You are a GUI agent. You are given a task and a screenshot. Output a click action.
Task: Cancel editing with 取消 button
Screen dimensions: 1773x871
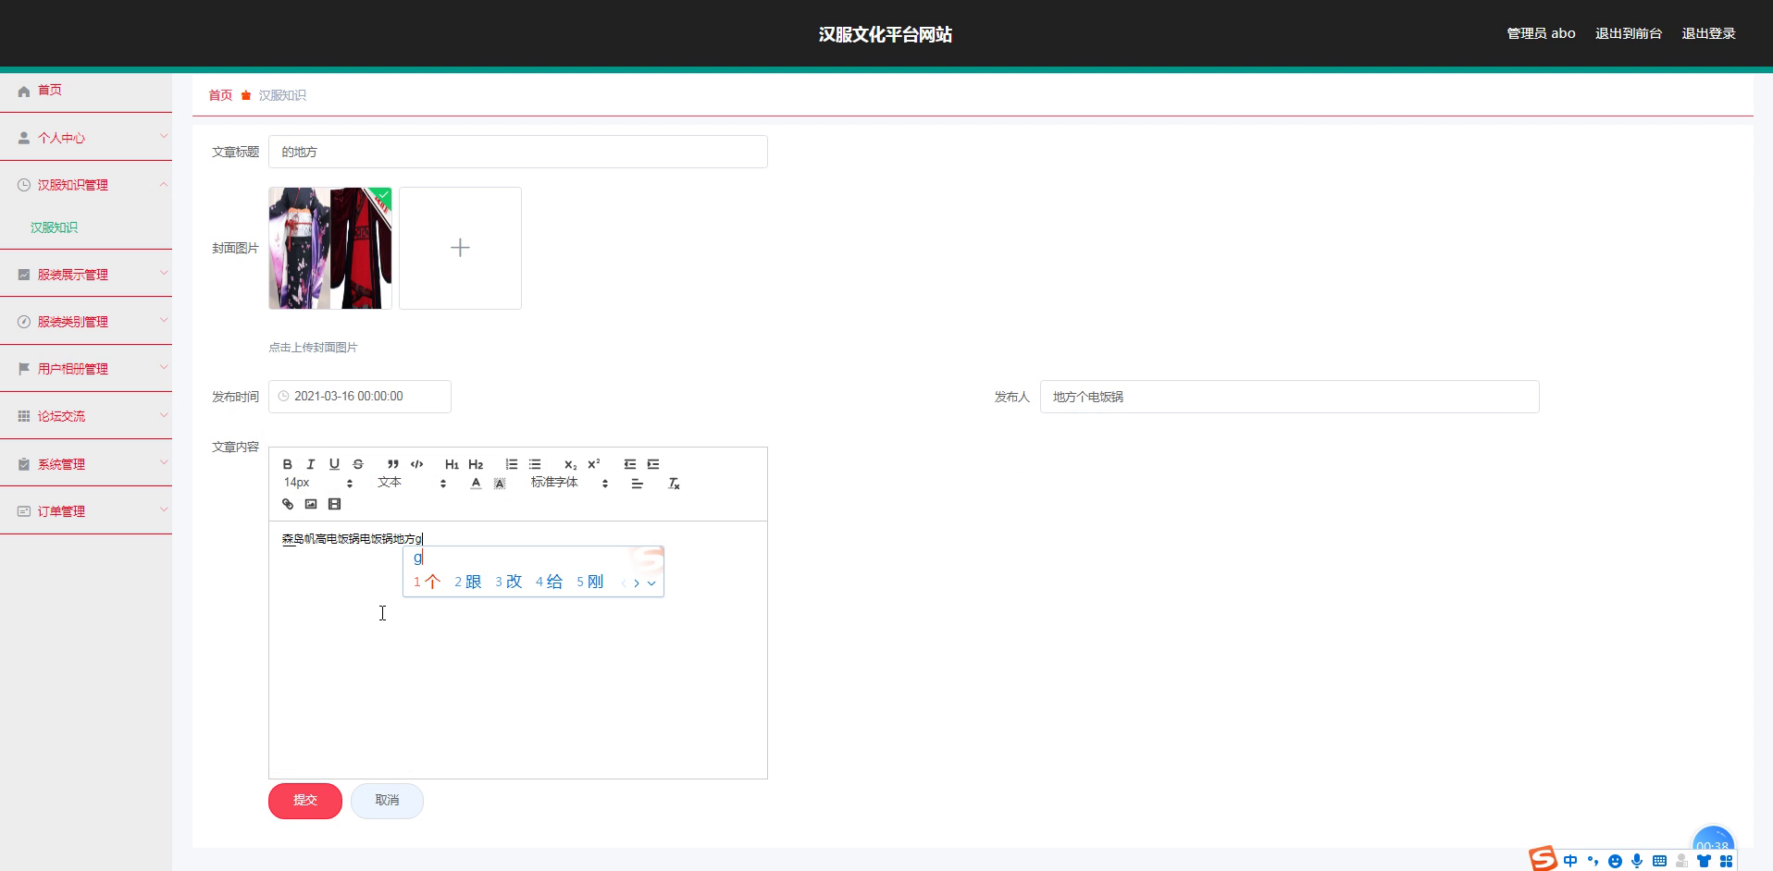387,801
